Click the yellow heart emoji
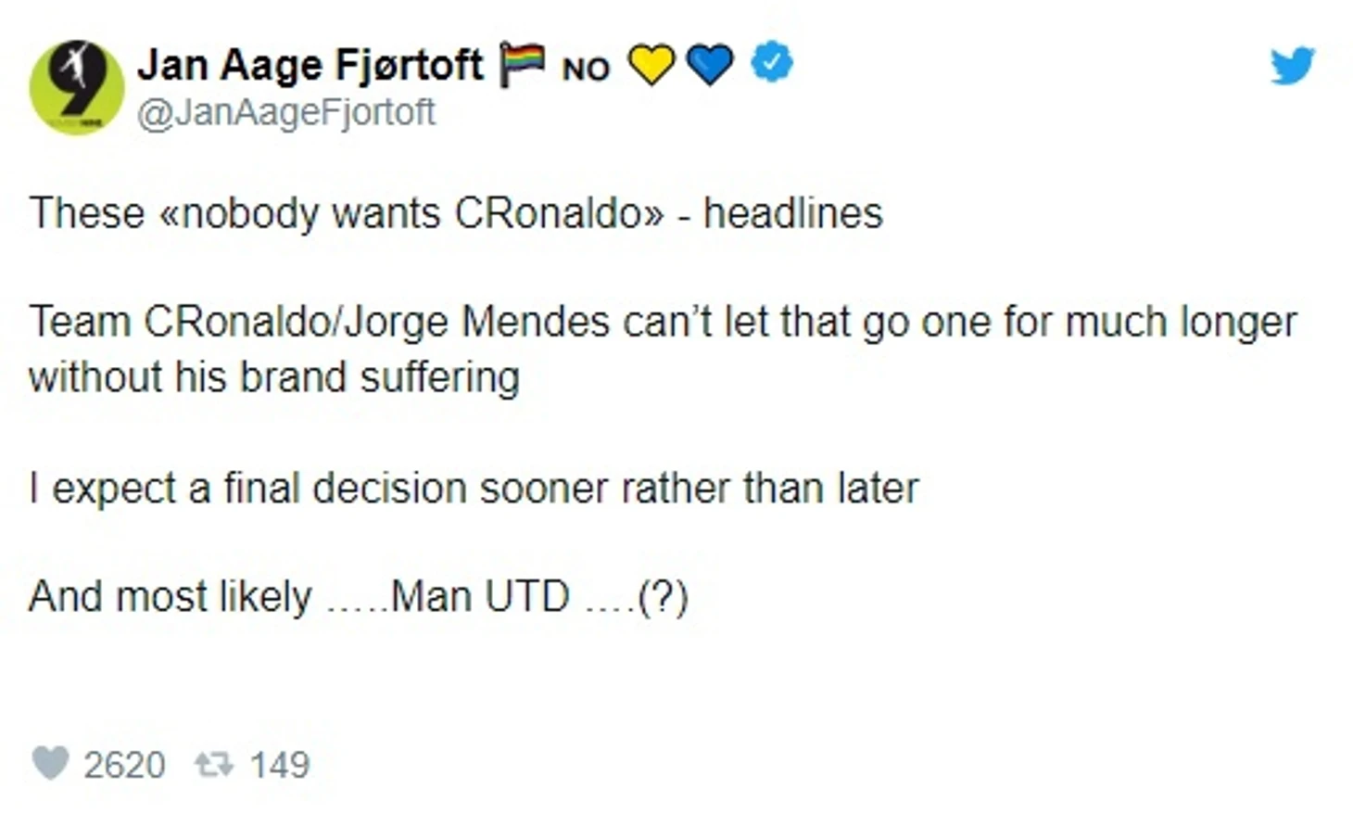1353x814 pixels. click(651, 65)
